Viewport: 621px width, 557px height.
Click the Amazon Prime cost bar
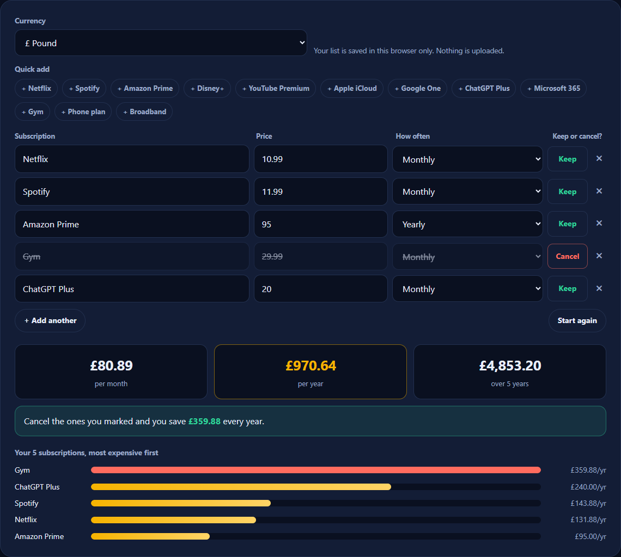coord(150,536)
